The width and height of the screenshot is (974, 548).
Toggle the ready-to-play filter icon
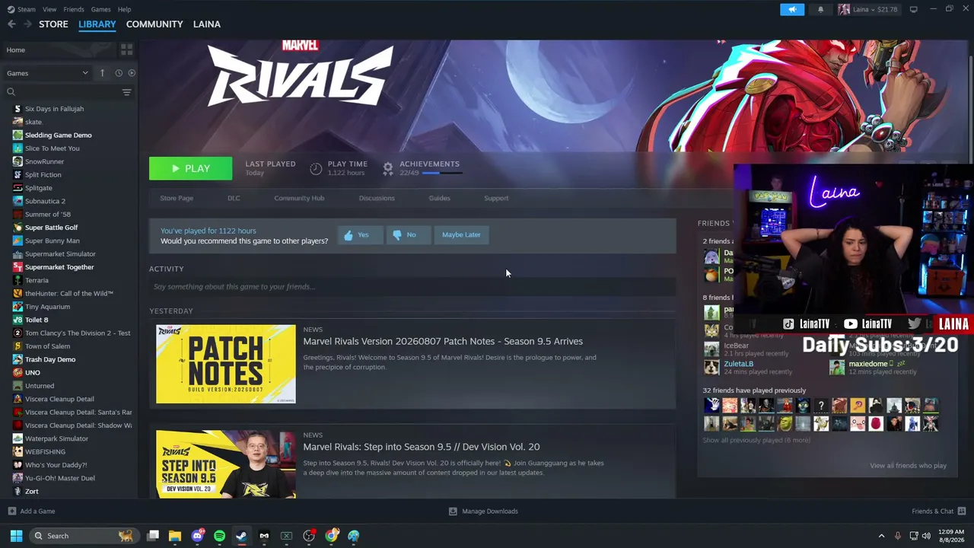click(132, 73)
